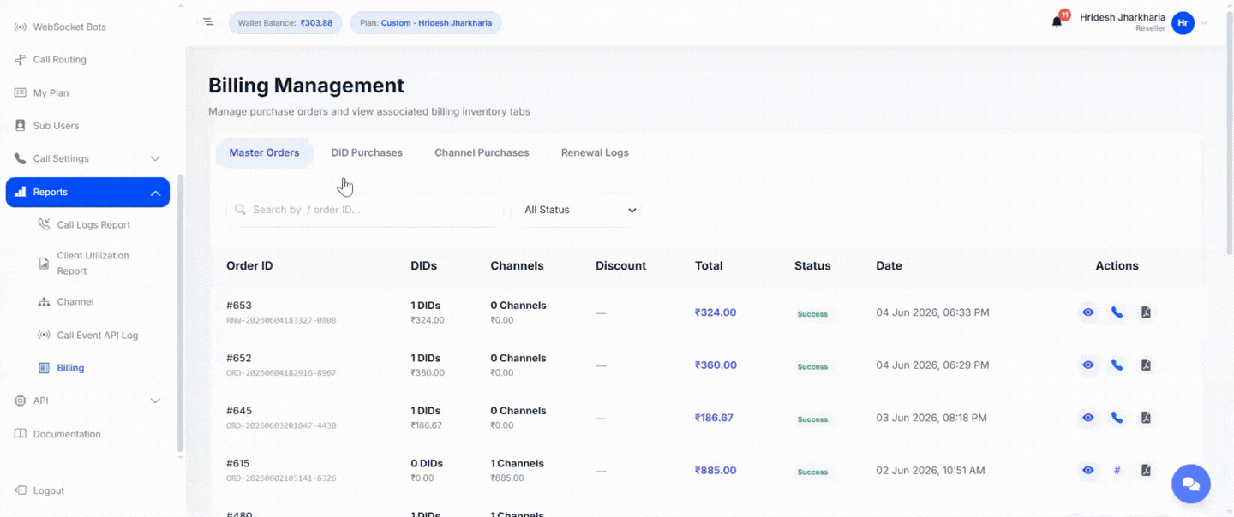Image resolution: width=1234 pixels, height=517 pixels.
Task: Click the WebSocket Bots sidebar icon
Action: coord(20,27)
